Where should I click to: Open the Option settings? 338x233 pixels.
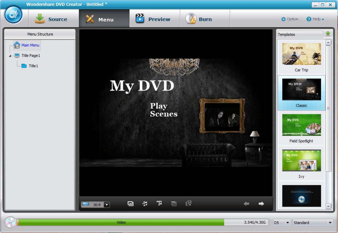(290, 19)
